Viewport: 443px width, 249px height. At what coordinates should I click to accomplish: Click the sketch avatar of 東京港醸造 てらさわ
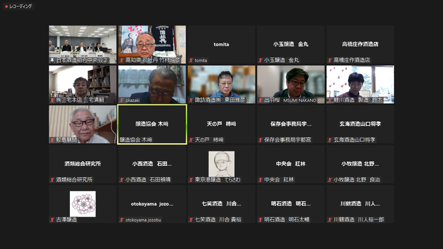click(x=221, y=164)
